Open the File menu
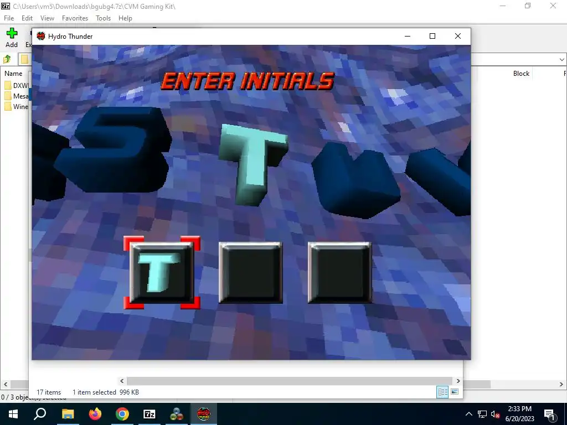 9,18
